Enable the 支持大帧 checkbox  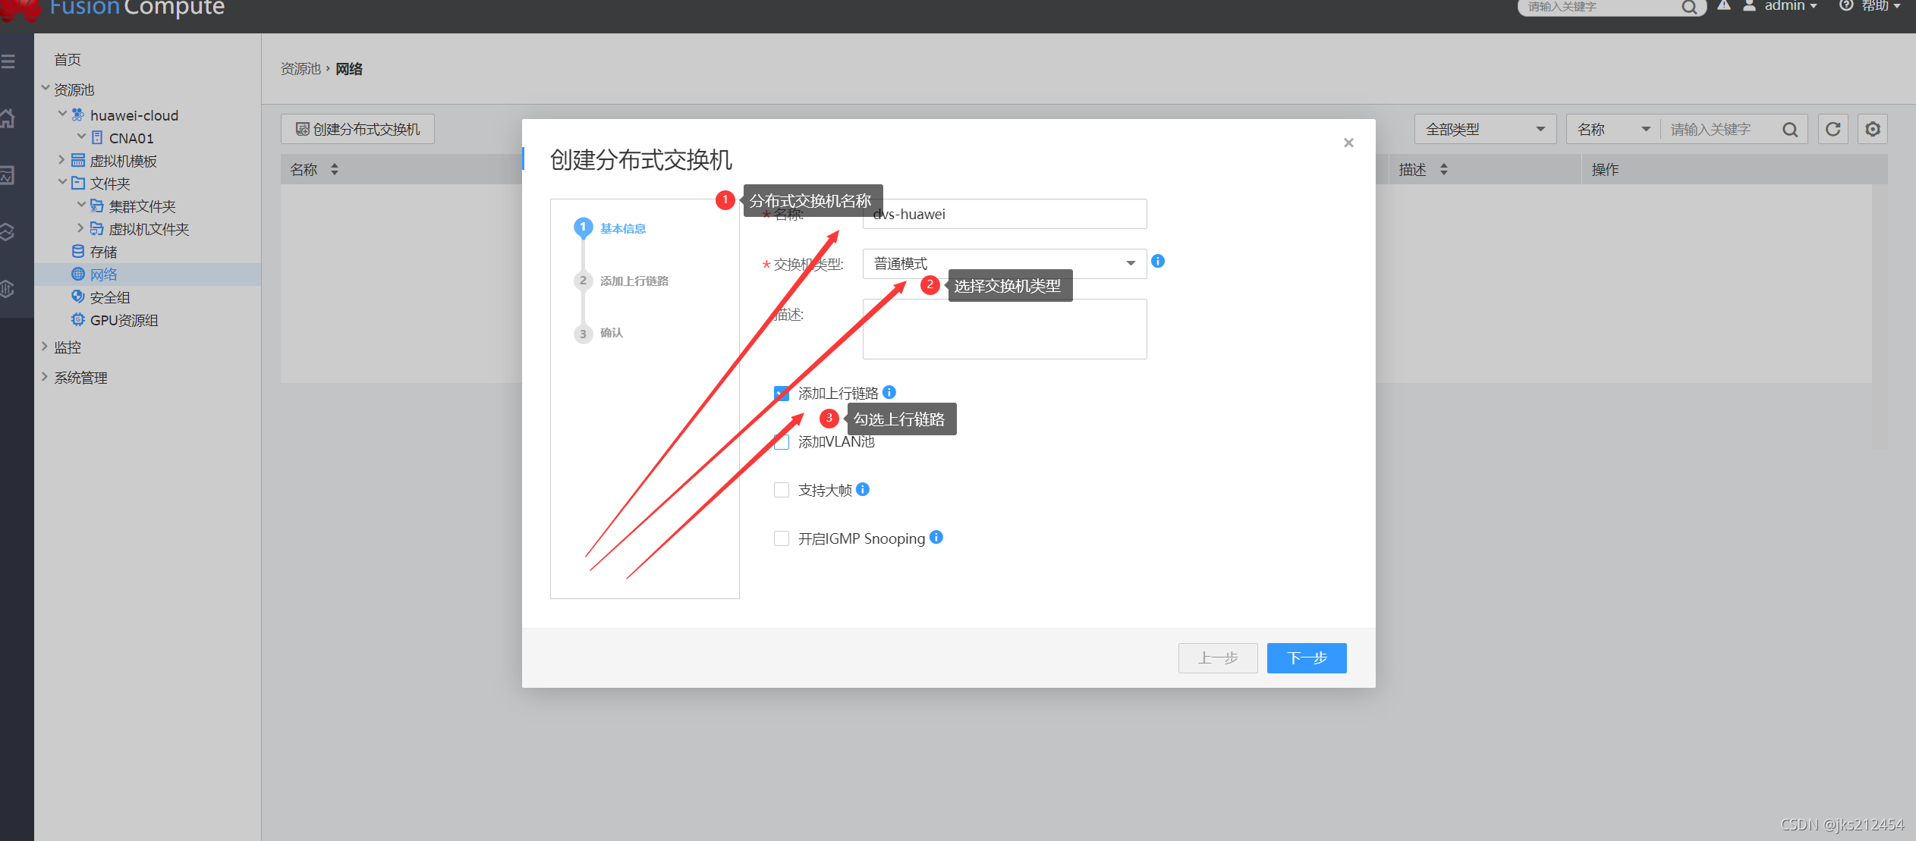[782, 489]
